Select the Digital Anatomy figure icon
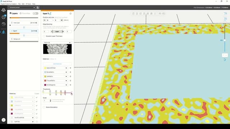 (x=4, y=32)
